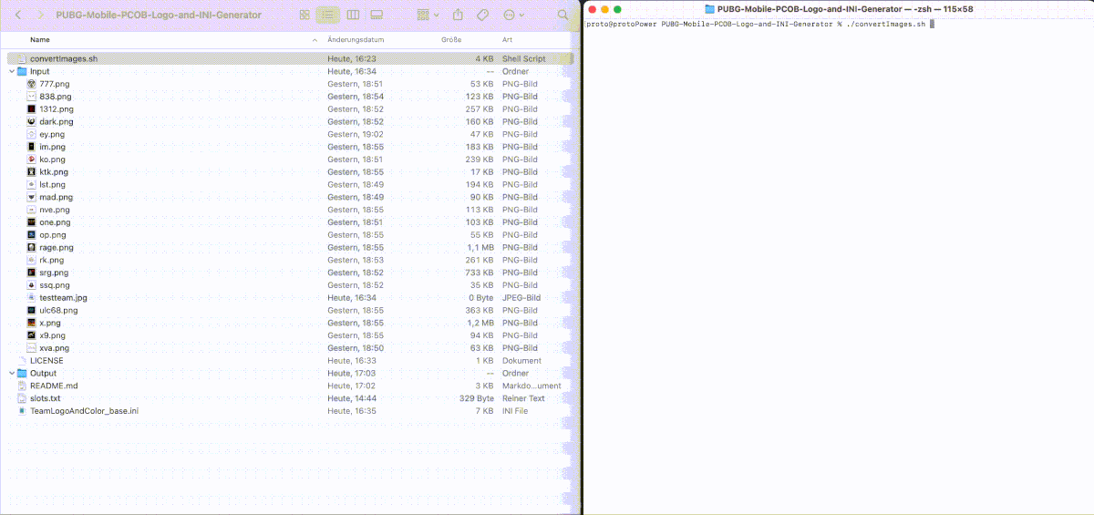Select the Input folder icon
This screenshot has width=1094, height=515.
(x=22, y=71)
